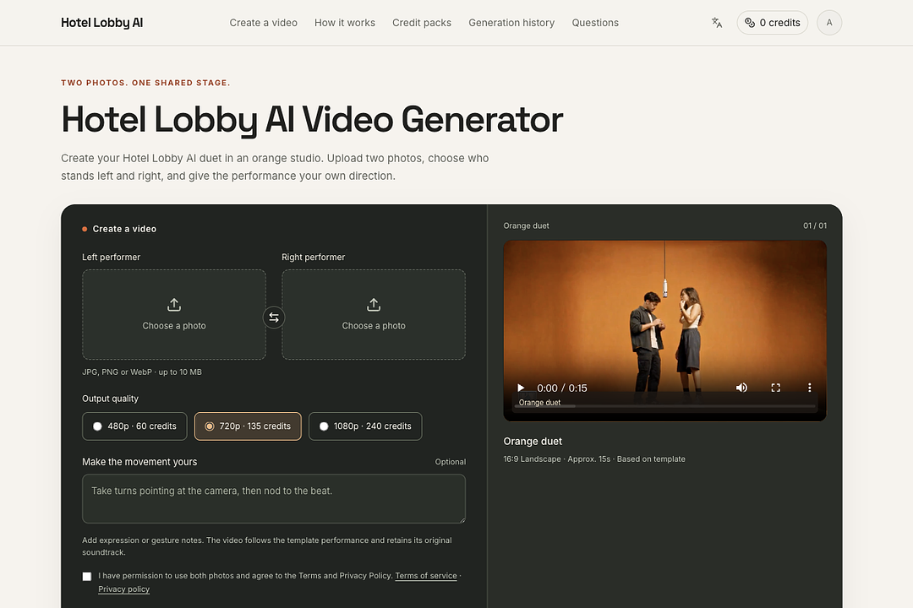Open the Questions nav link

point(595,23)
